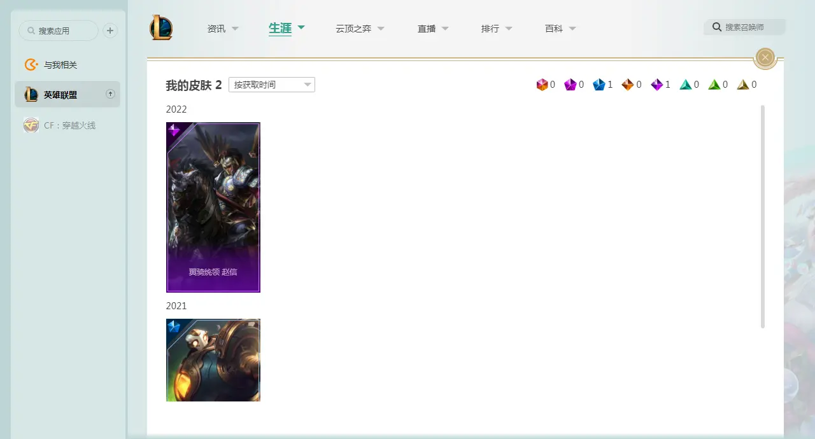The width and height of the screenshot is (815, 439).
Task: Click the gold triangle gem rarity icon
Action: [743, 85]
